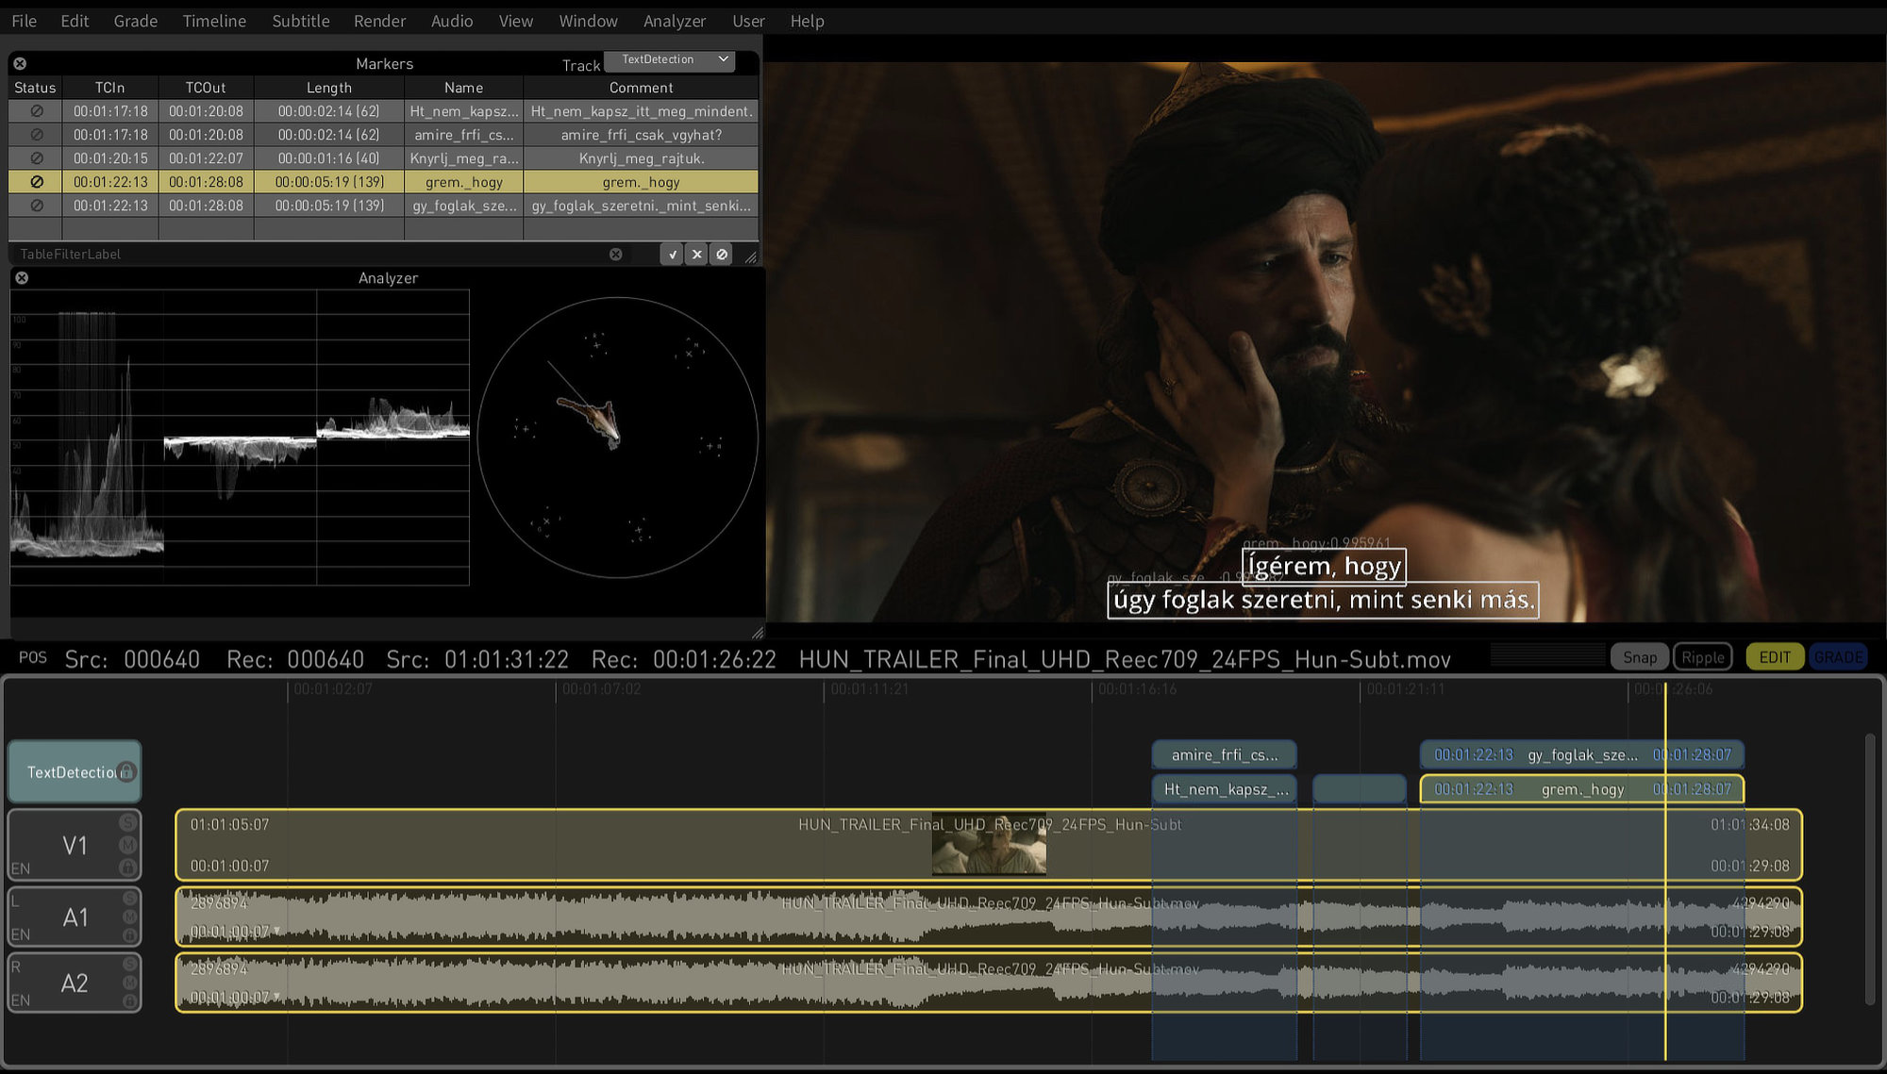Open the Window menu
The image size is (1887, 1074).
pyautogui.click(x=589, y=21)
